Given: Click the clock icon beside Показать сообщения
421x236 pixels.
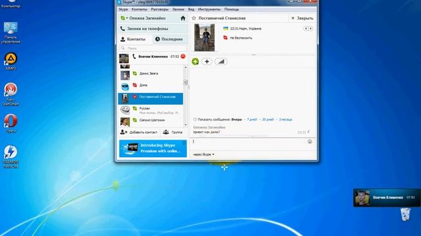Looking at the screenshot, I should [x=195, y=119].
